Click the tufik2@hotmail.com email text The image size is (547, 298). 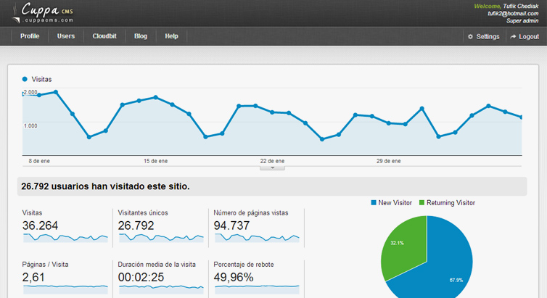click(513, 13)
